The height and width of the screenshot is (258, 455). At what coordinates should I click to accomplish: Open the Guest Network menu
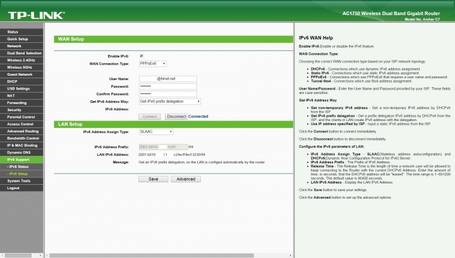[x=21, y=74]
